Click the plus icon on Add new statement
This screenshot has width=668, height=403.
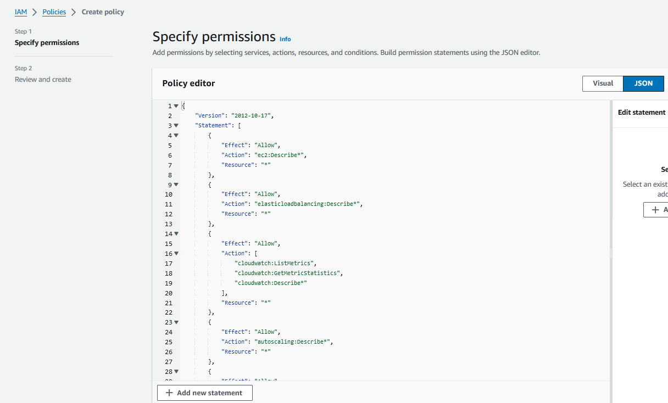(169, 393)
